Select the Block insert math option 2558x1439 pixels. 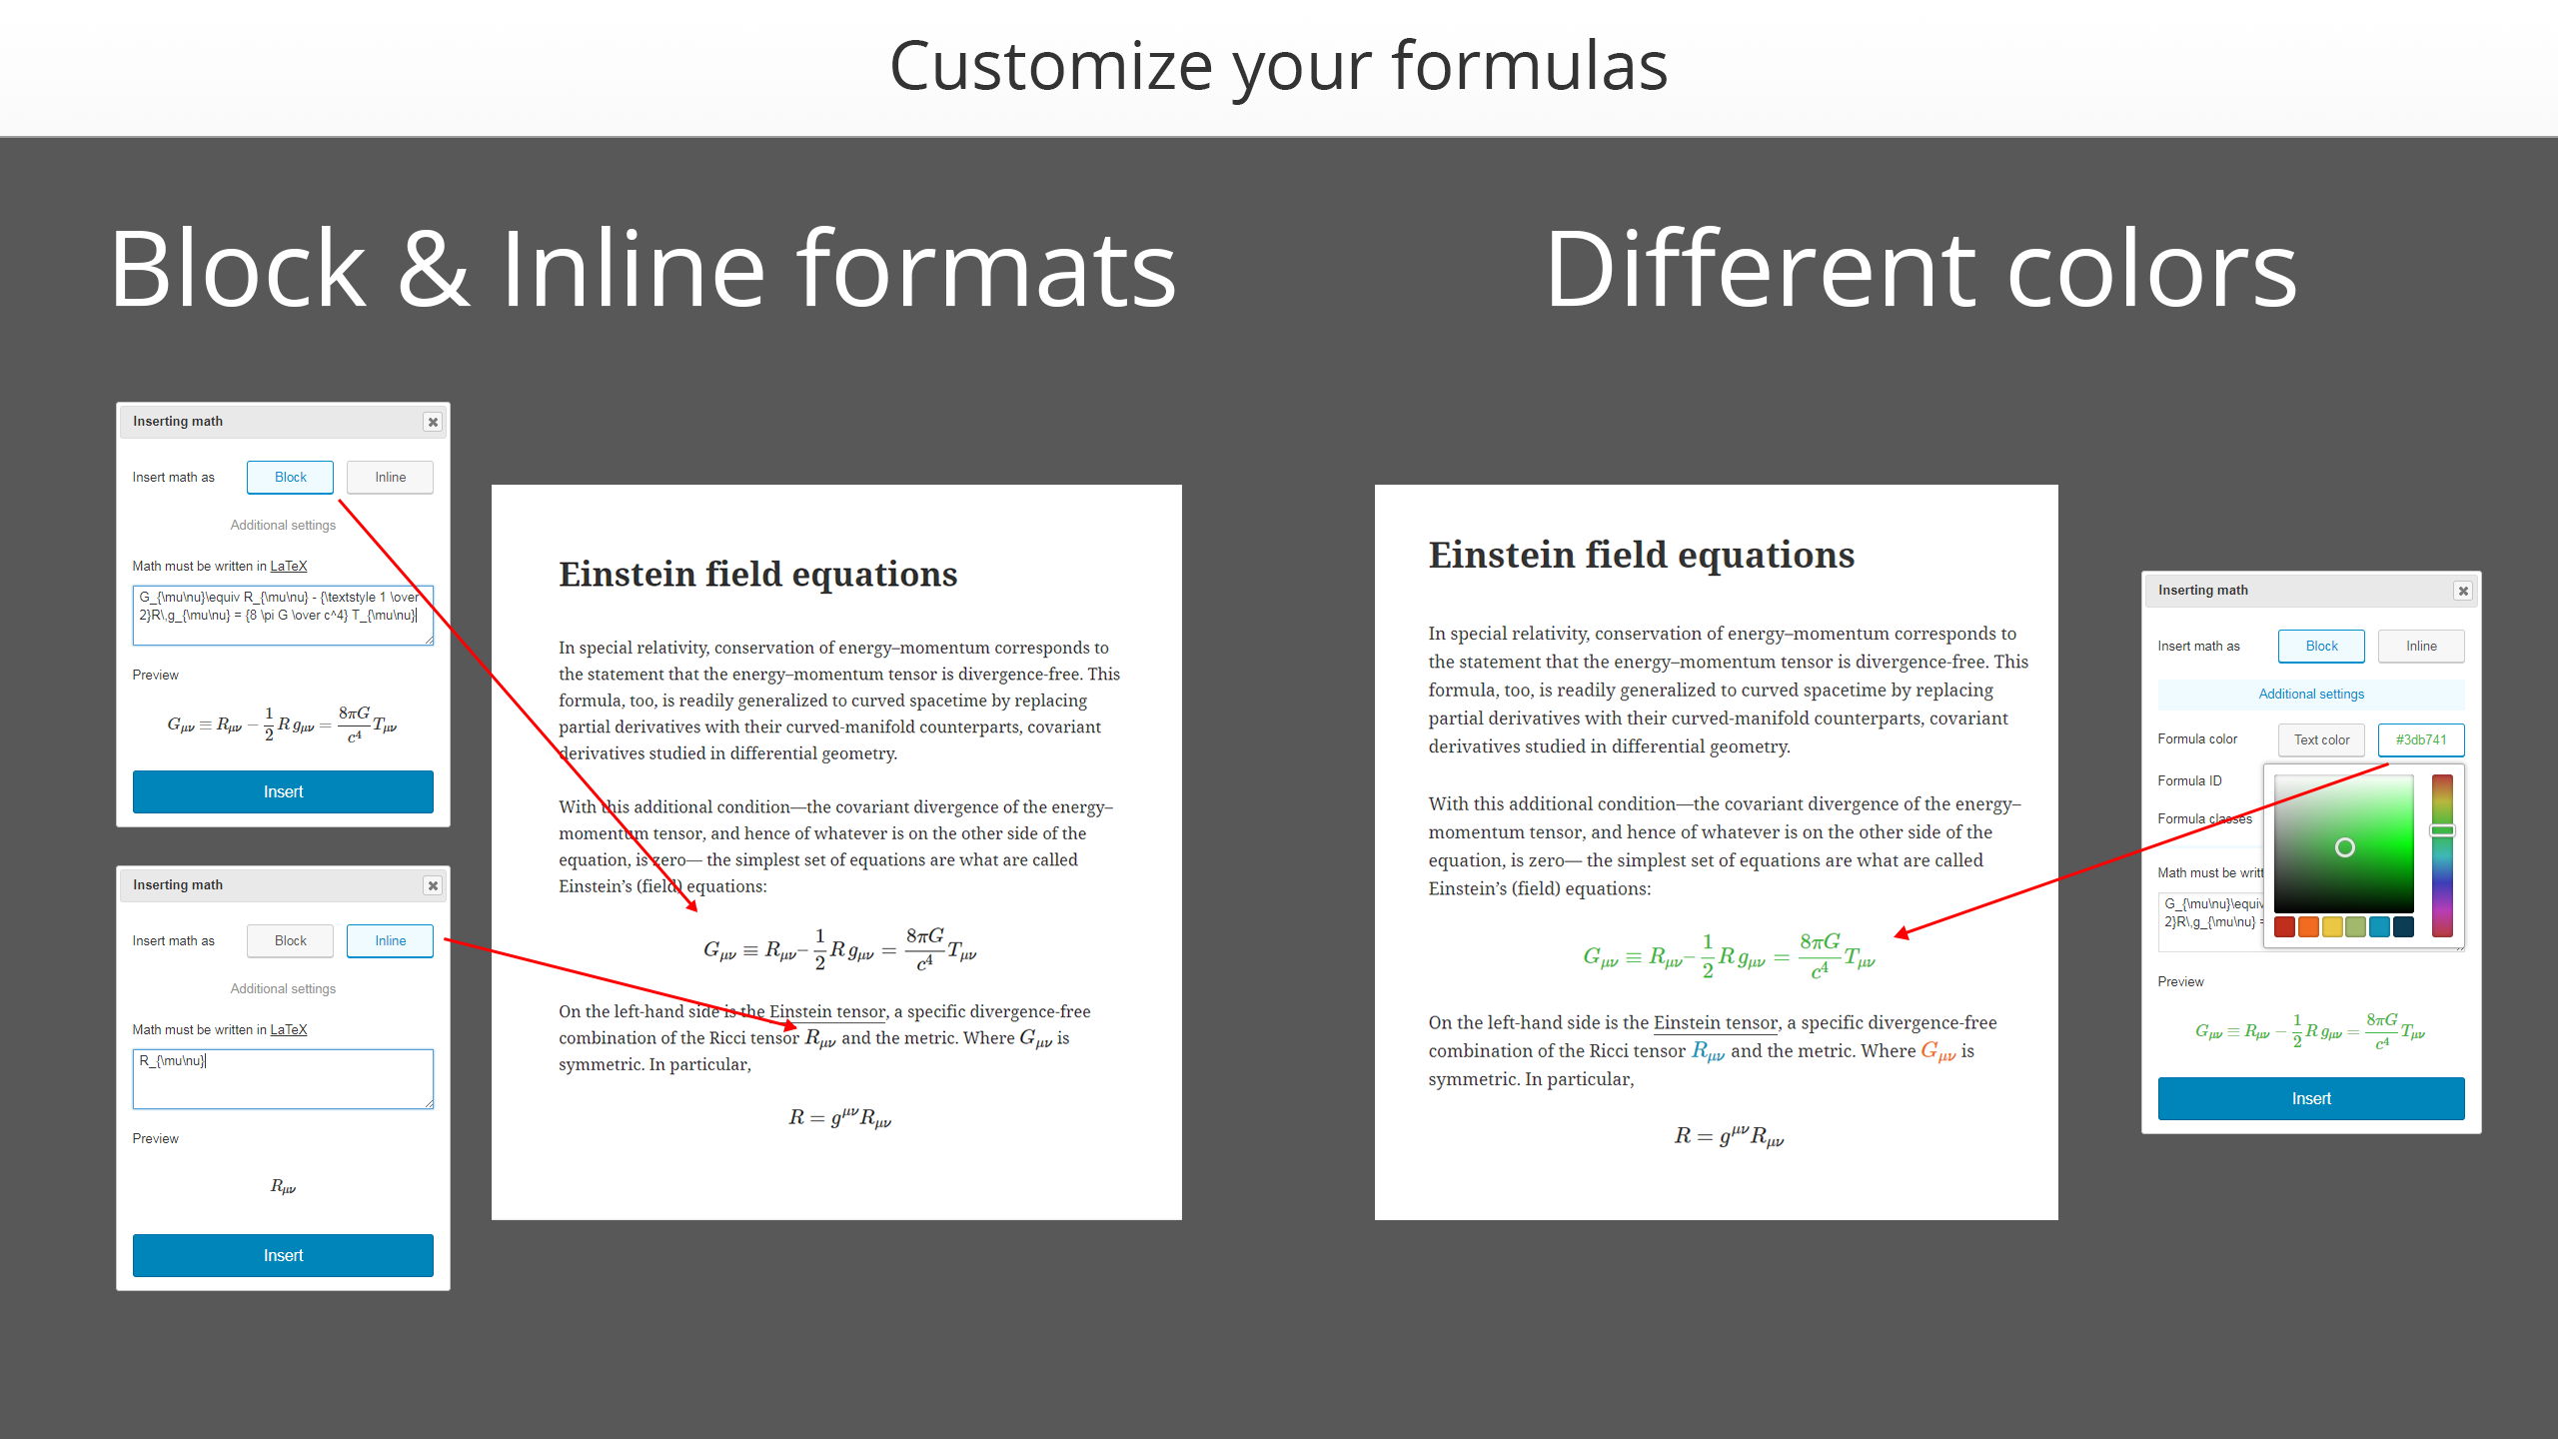point(290,476)
